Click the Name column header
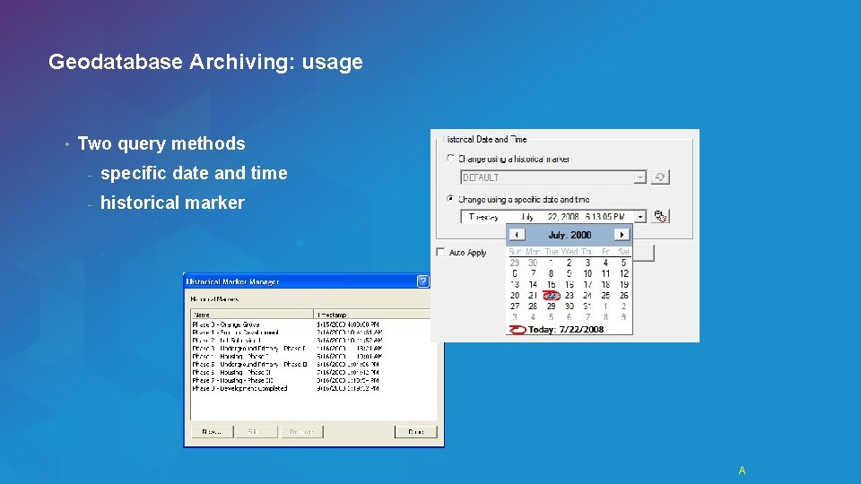Image resolution: width=861 pixels, height=484 pixels. coord(252,315)
